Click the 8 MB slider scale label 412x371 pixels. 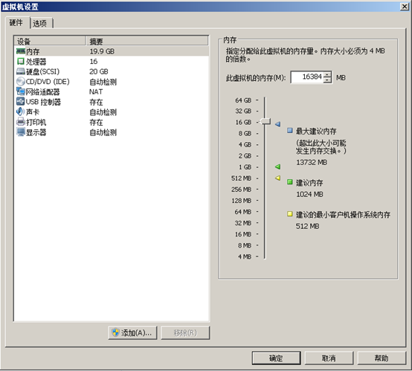(245, 245)
